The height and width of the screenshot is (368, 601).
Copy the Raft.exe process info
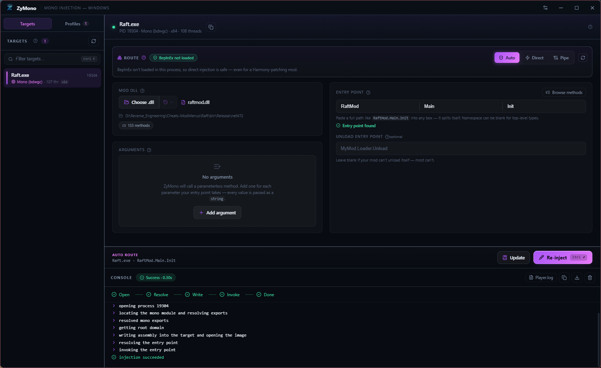[211, 27]
